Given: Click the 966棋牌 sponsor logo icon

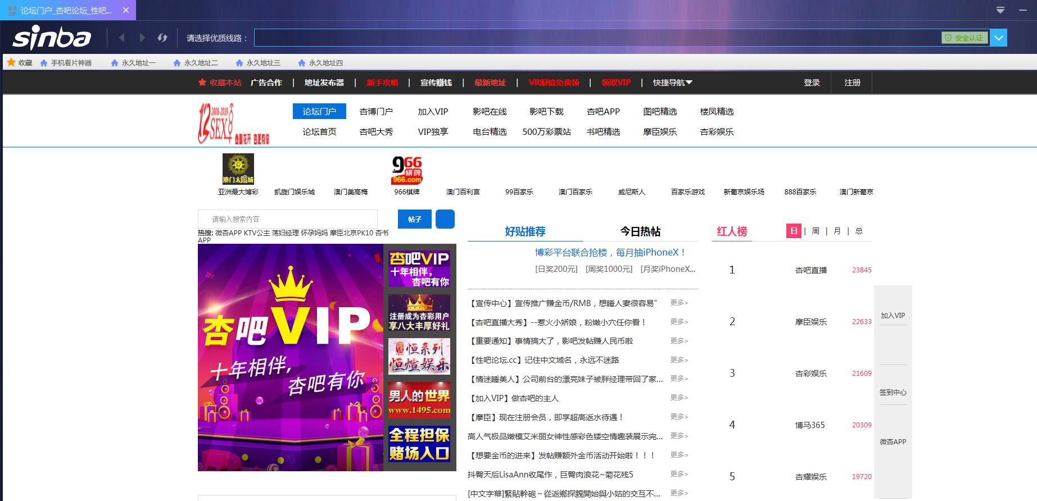Looking at the screenshot, I should (407, 170).
